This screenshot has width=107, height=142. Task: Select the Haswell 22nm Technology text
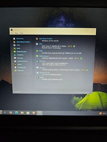pos(51,48)
